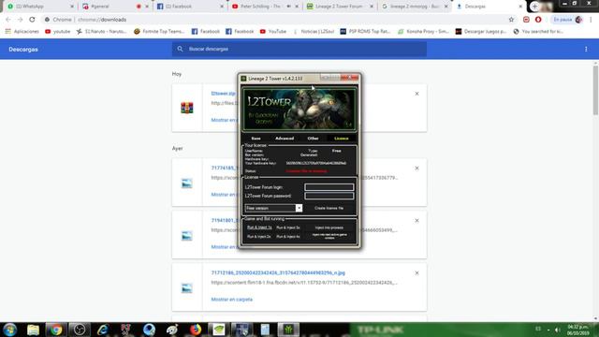Click the l2tower.zip WinRAR file icon
The height and width of the screenshot is (337, 599).
click(187, 109)
